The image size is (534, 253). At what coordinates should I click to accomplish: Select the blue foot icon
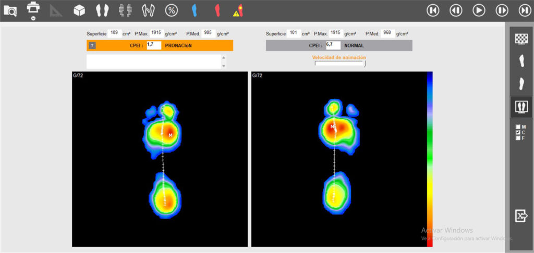pyautogui.click(x=194, y=10)
